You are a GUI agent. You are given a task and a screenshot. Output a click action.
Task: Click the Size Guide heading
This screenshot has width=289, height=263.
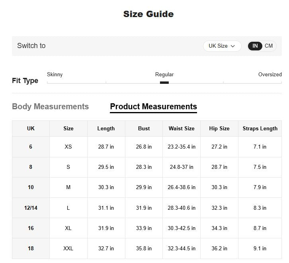(148, 14)
